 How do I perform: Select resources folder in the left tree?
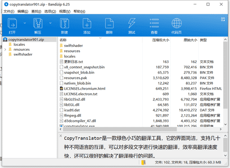22,49
